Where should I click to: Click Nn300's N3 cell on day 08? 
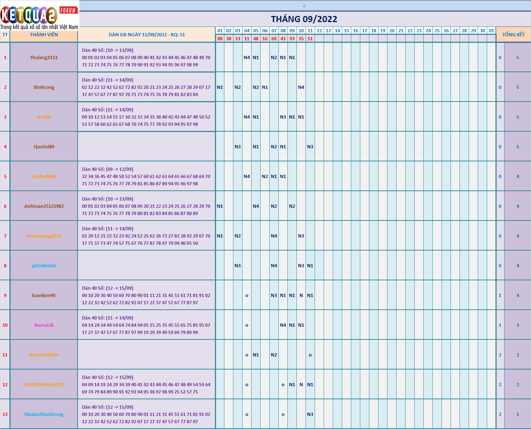coord(283,117)
